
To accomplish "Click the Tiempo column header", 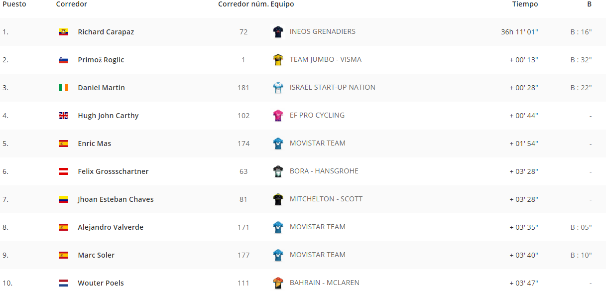I will (525, 4).
